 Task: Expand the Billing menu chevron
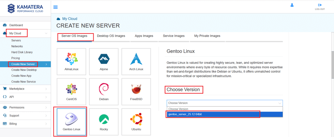(x=46, y=124)
